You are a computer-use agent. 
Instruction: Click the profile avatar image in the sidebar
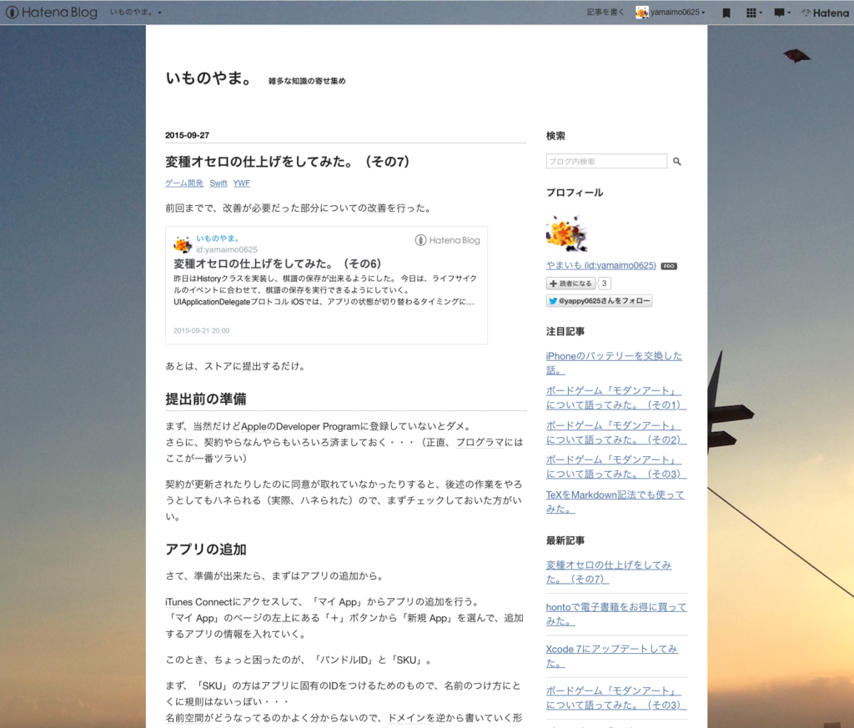coord(566,231)
